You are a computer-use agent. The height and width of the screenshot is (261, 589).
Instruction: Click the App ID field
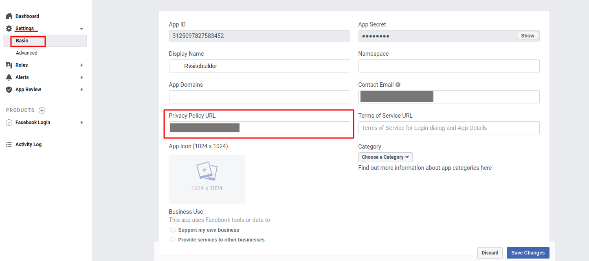coord(259,36)
